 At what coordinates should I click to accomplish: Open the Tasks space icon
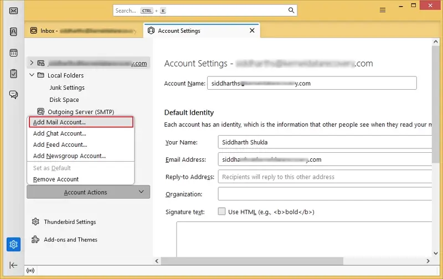click(x=13, y=74)
